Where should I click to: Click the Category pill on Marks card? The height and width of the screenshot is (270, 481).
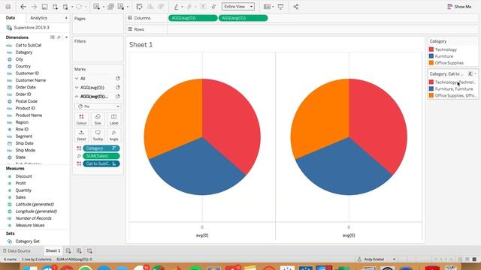click(101, 148)
